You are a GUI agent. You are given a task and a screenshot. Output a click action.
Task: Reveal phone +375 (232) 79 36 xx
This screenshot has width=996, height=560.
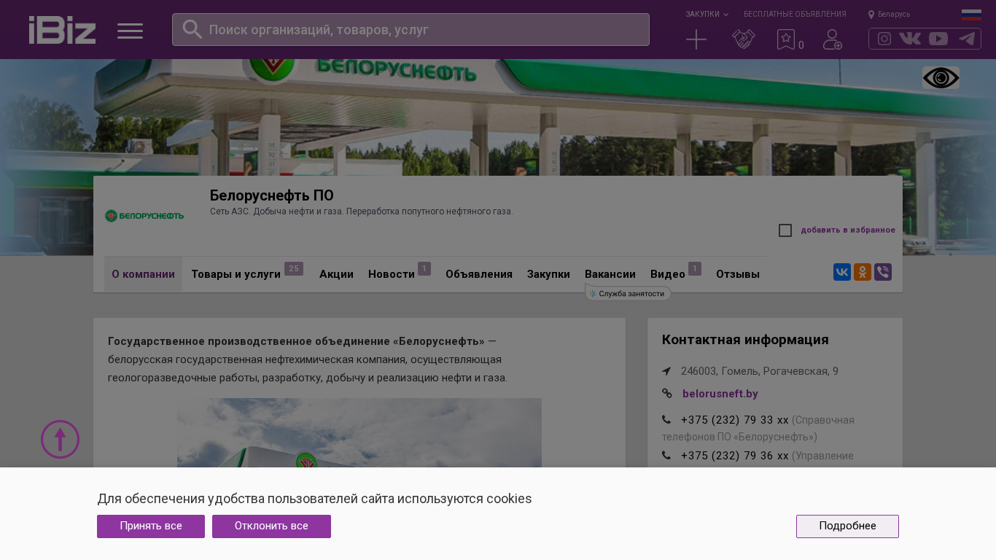735,456
